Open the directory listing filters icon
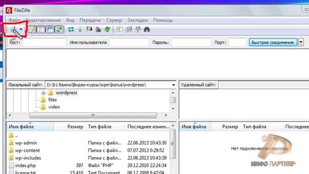Image resolution: width=309 pixels, height=174 pixels. click(x=119, y=29)
